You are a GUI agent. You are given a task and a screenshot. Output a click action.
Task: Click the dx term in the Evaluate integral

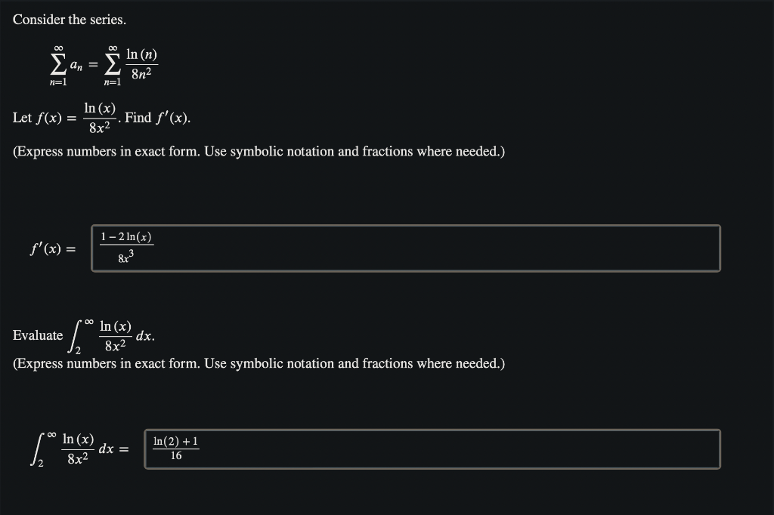[x=144, y=335]
